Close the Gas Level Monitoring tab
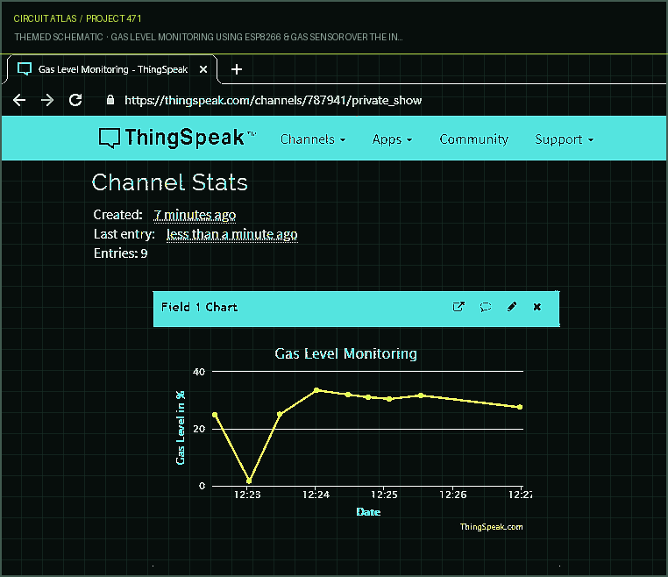This screenshot has height=577, width=668. coord(203,69)
